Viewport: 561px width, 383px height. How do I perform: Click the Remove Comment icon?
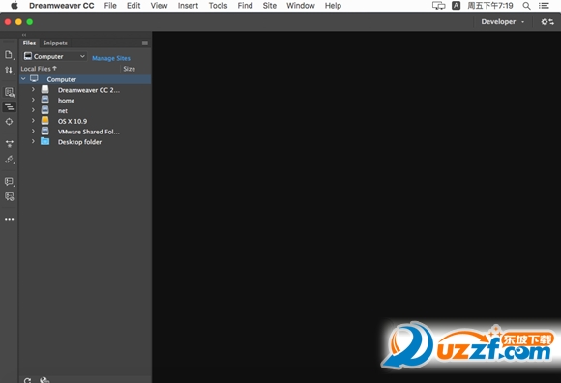(x=9, y=196)
